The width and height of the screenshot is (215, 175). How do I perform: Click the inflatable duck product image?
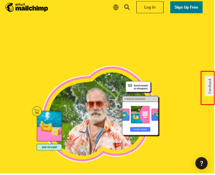coord(49,126)
